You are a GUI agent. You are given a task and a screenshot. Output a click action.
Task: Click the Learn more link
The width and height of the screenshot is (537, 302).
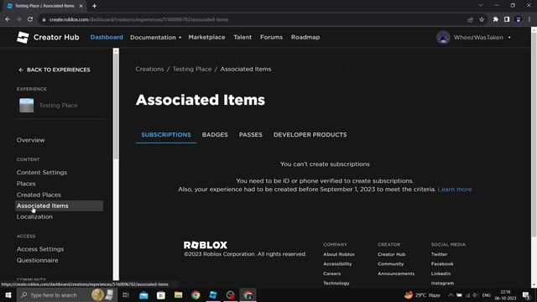[455, 190]
